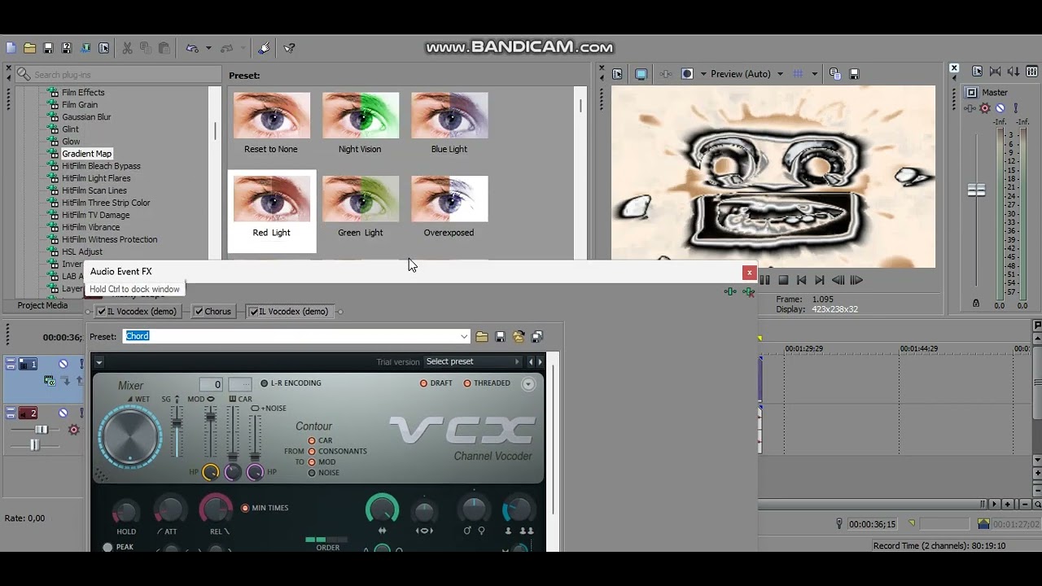Screen dimensions: 1042x586
Task: Toggle the Chorus effect checkbox
Action: [x=199, y=312]
